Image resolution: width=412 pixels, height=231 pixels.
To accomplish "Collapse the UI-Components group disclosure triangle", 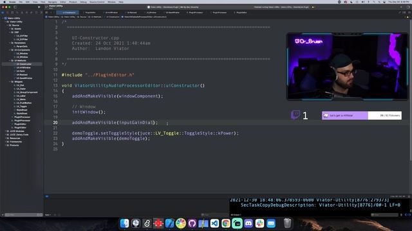I will click(10, 50).
